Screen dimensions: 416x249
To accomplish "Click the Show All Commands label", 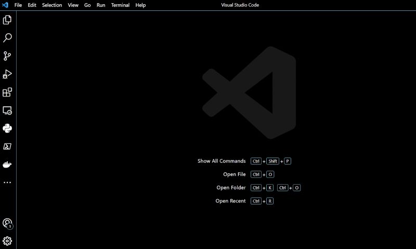I will (x=222, y=161).
